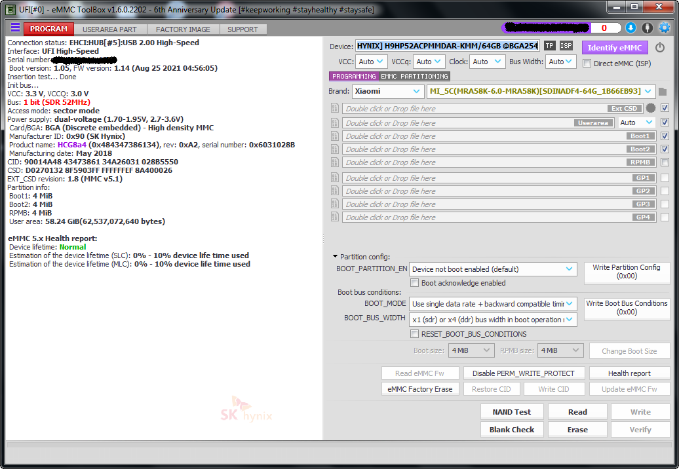The image size is (679, 469).
Task: Click file icon for GP4 row
Action: [335, 217]
